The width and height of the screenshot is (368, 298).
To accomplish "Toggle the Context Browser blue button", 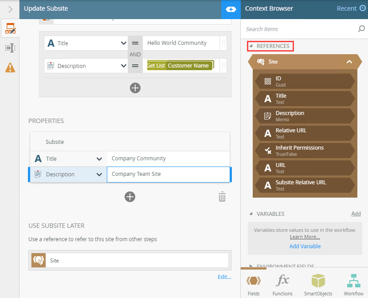I will click(x=231, y=9).
